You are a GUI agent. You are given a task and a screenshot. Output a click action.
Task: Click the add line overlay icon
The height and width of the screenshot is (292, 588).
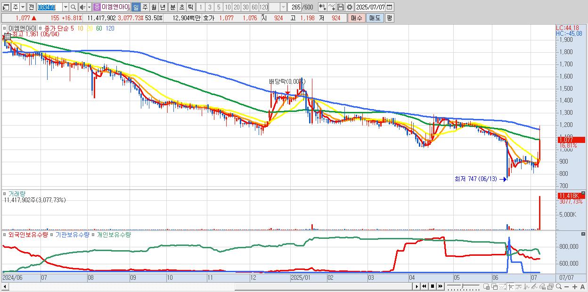pyautogui.click(x=332, y=7)
